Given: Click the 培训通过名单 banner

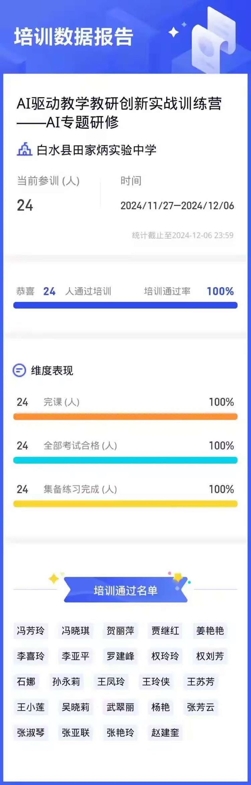Looking at the screenshot, I should pos(125,590).
